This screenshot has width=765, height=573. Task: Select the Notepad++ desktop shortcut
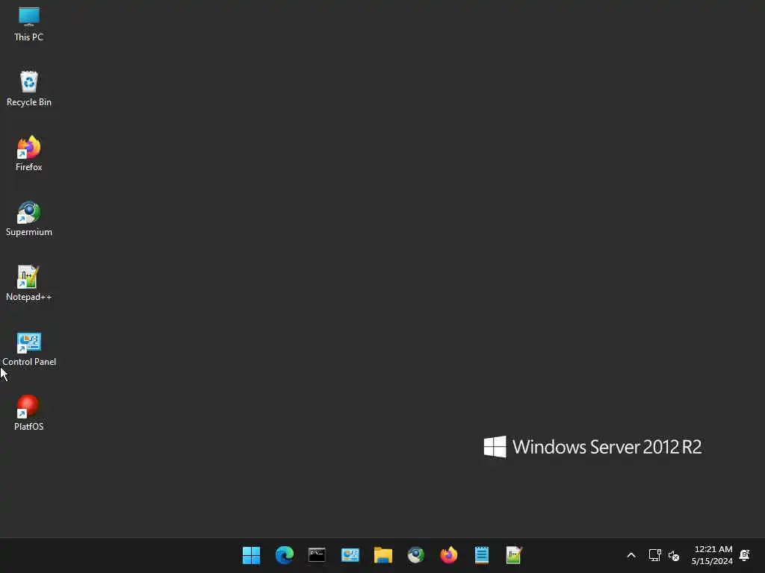pyautogui.click(x=29, y=284)
